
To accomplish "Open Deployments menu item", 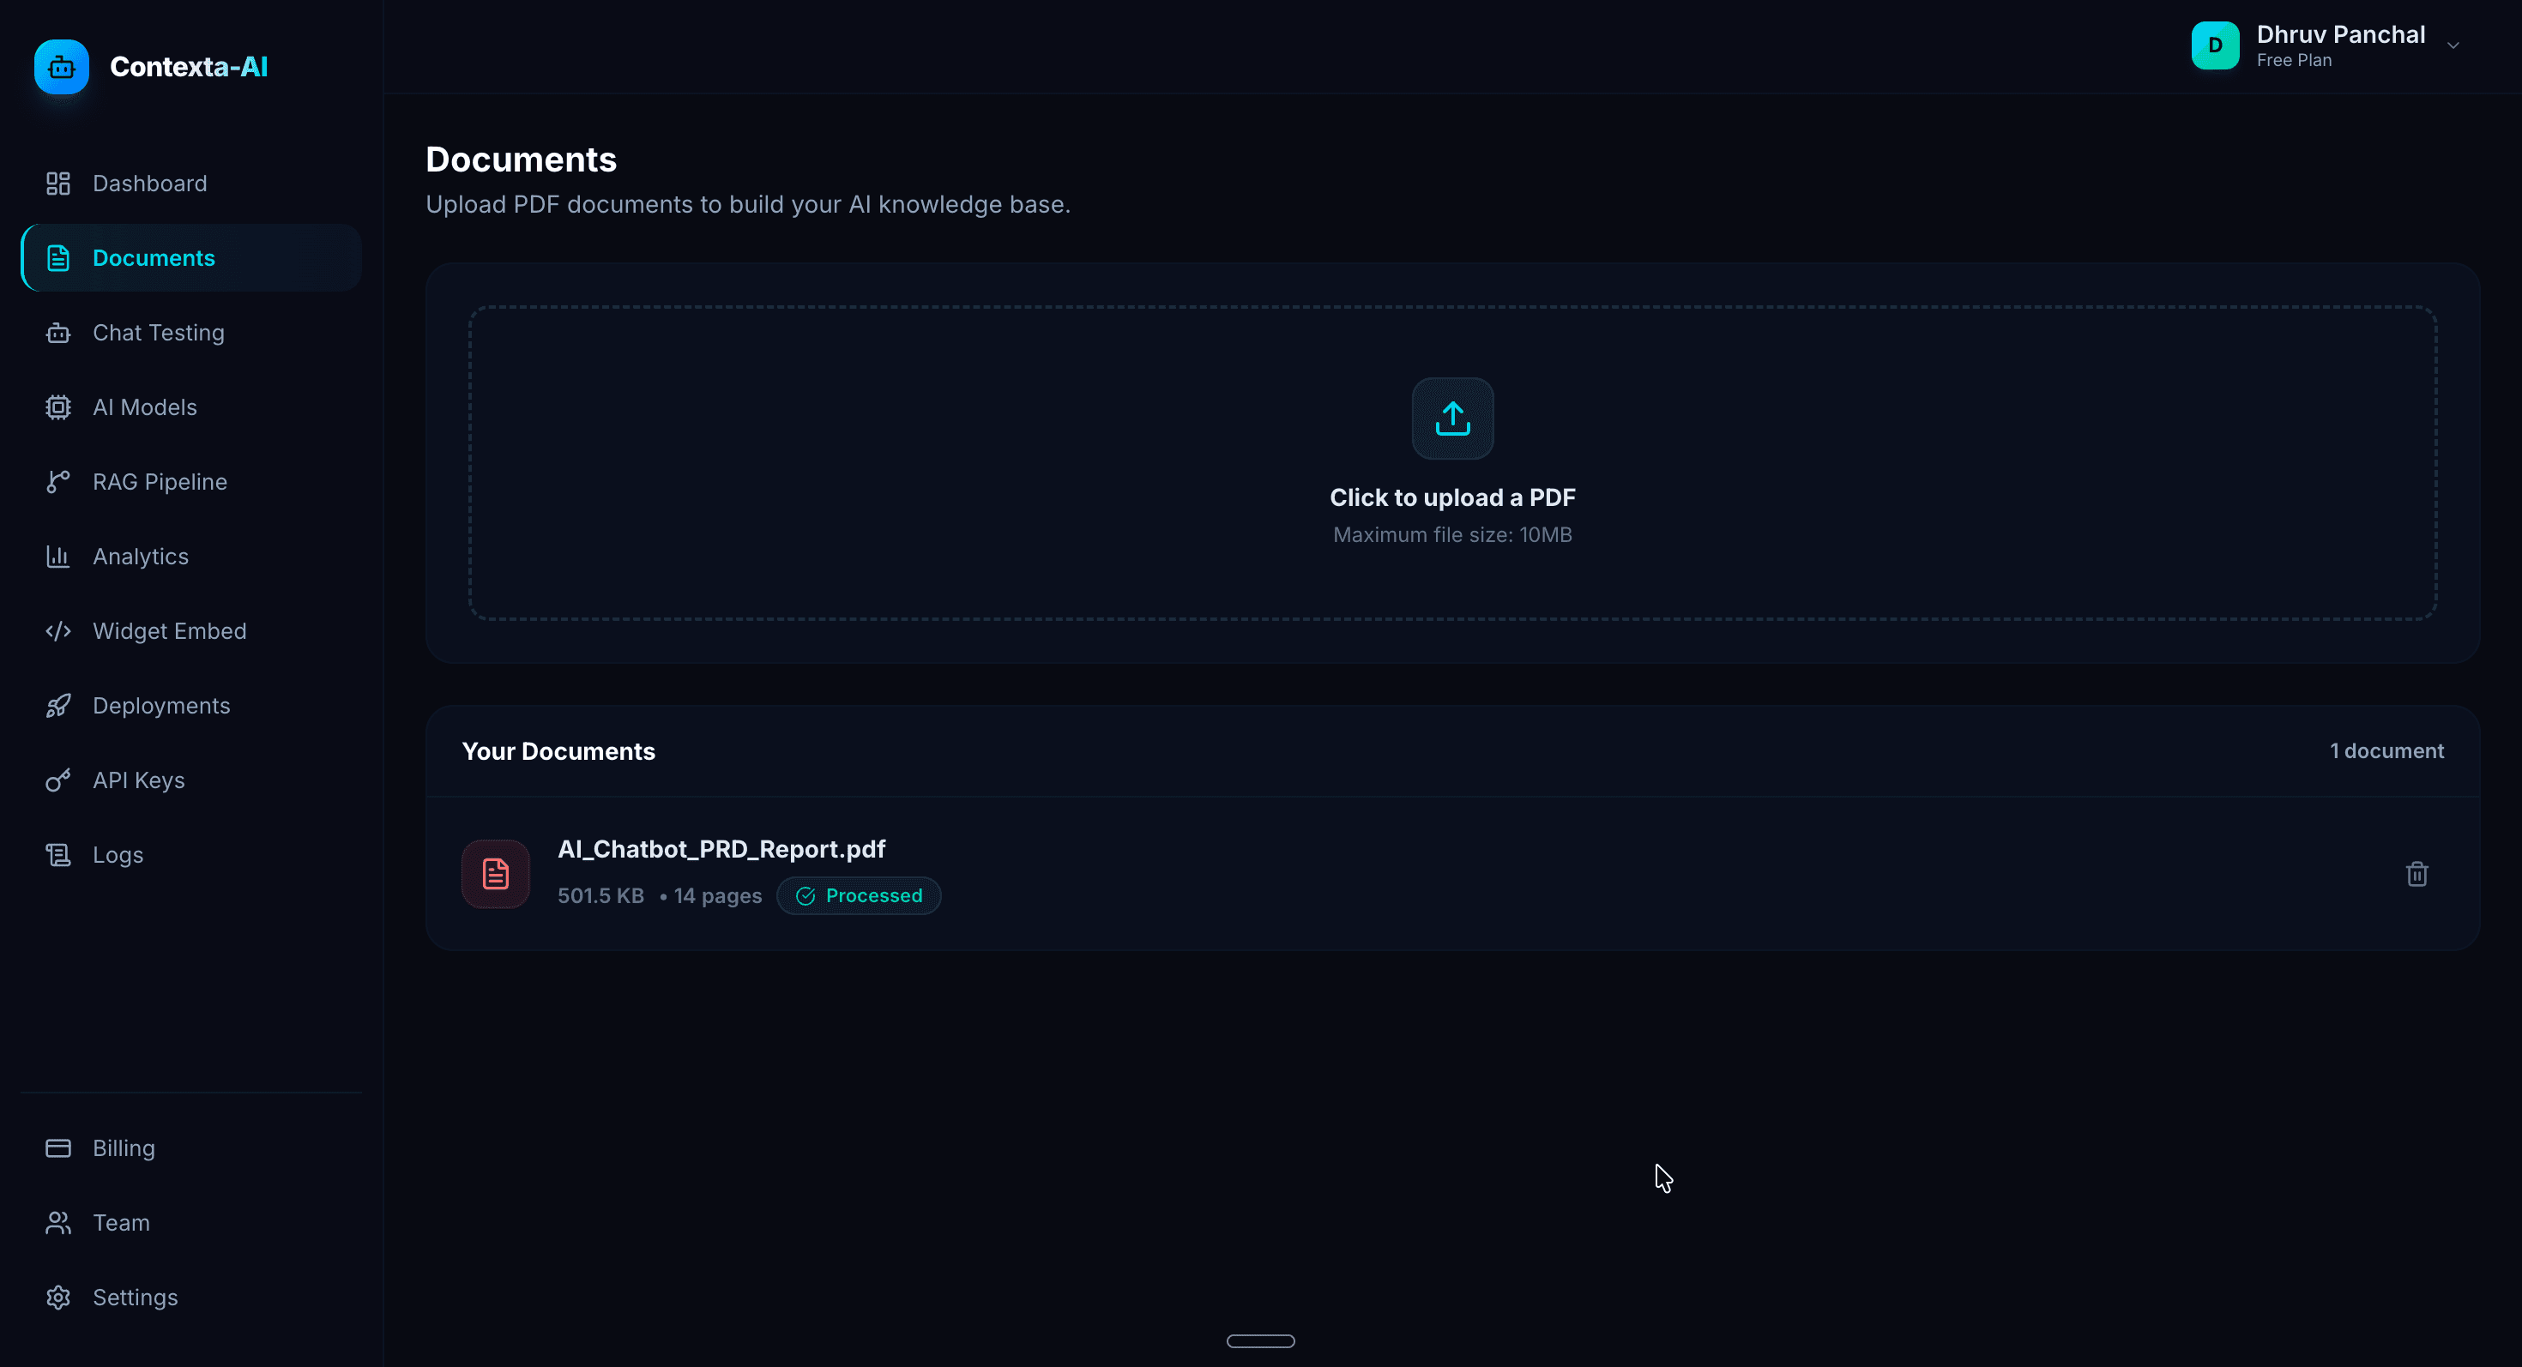I will coord(191,706).
